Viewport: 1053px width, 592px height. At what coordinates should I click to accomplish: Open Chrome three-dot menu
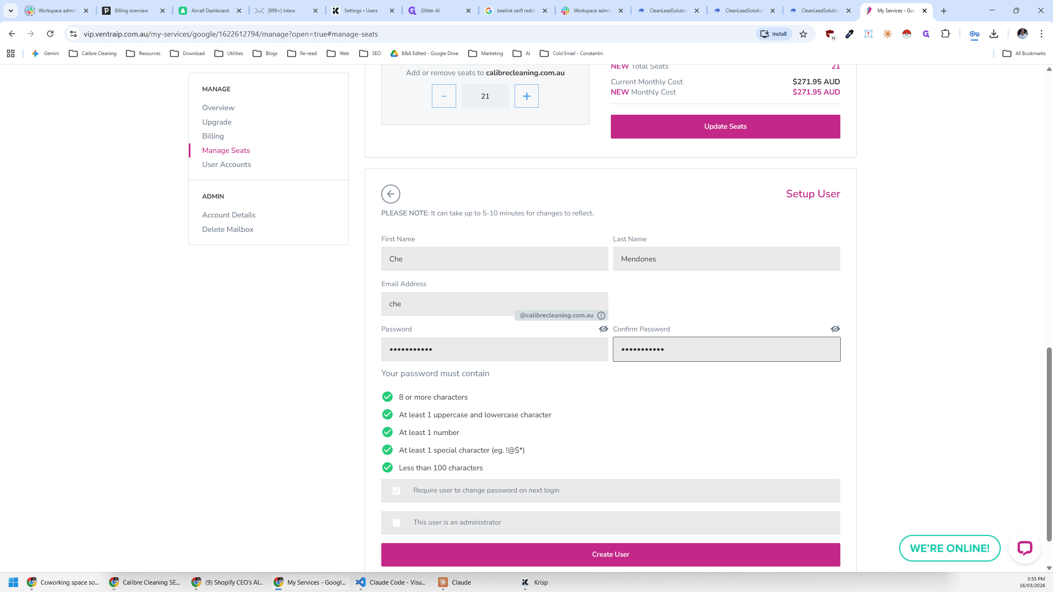(x=1041, y=34)
